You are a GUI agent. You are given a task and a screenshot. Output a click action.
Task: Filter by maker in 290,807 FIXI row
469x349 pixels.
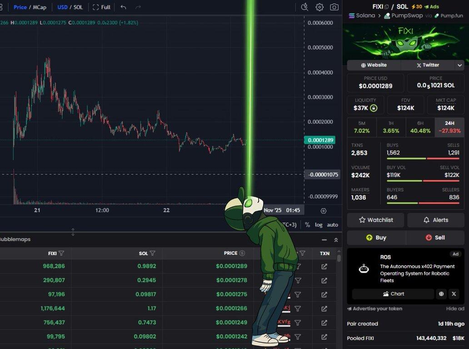(298, 280)
